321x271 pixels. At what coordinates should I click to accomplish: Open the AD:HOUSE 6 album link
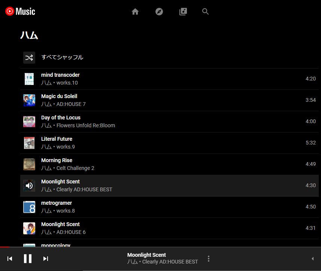click(71, 232)
